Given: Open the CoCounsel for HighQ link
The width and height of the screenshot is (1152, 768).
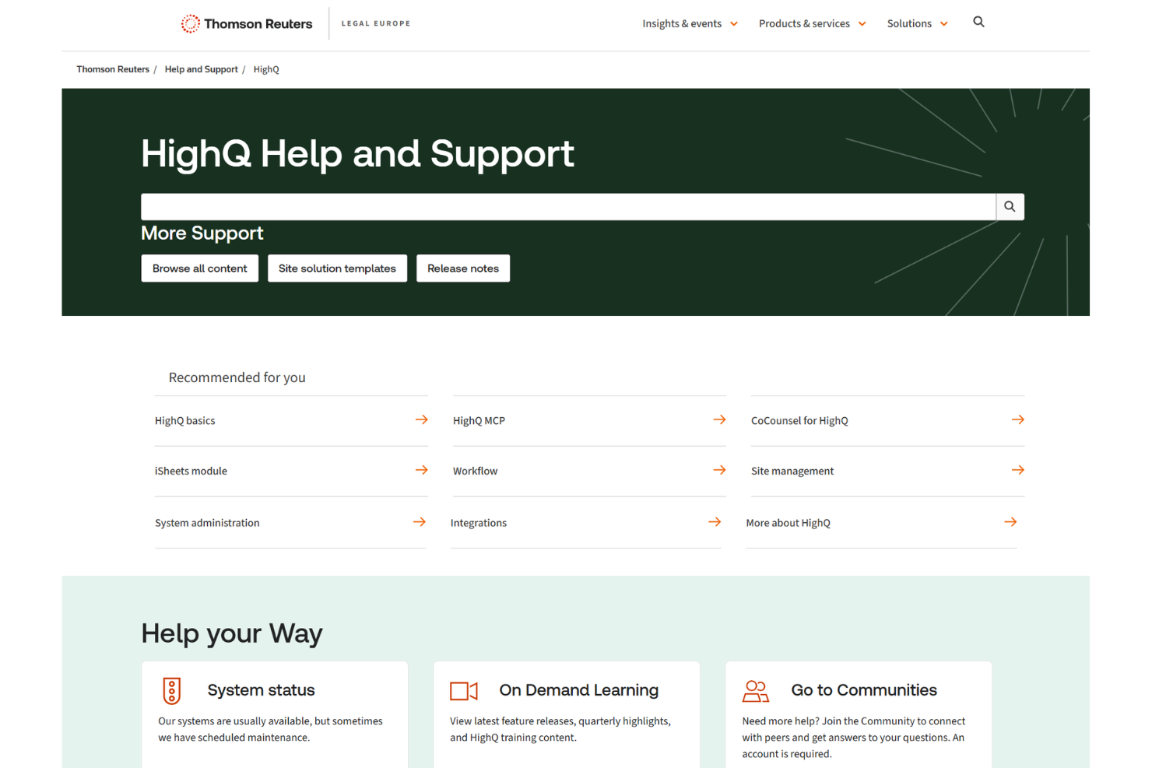Looking at the screenshot, I should coord(799,421).
